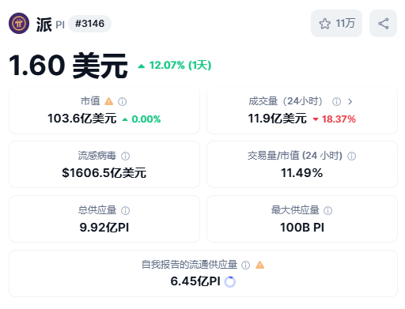Open the info icon next to 市值
The height and width of the screenshot is (309, 405).
[122, 101]
